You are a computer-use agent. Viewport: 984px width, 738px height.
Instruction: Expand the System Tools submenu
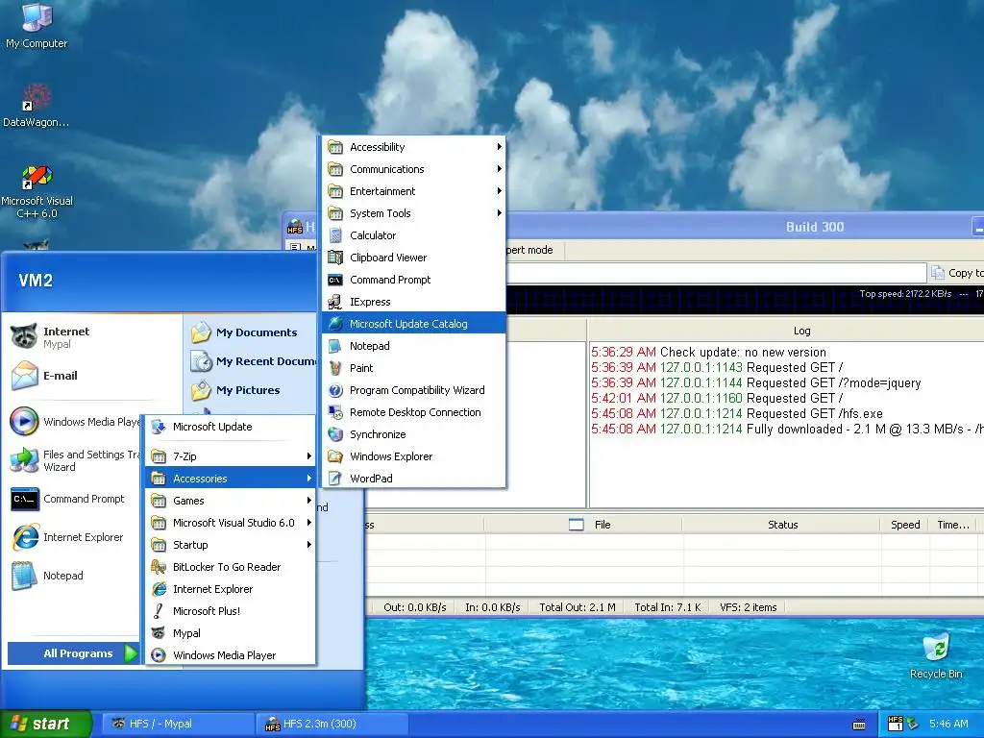click(x=414, y=213)
